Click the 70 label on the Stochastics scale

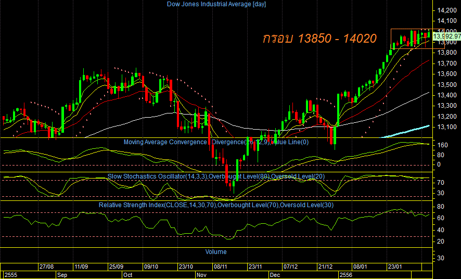click(442, 183)
